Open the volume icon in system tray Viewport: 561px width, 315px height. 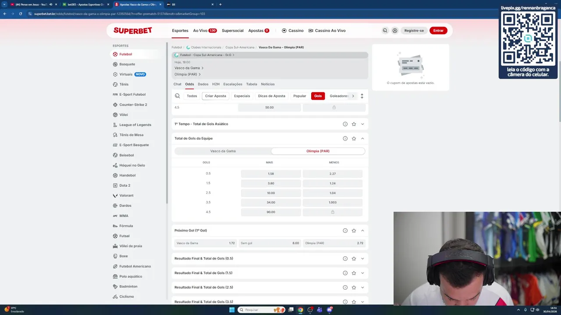click(x=537, y=310)
